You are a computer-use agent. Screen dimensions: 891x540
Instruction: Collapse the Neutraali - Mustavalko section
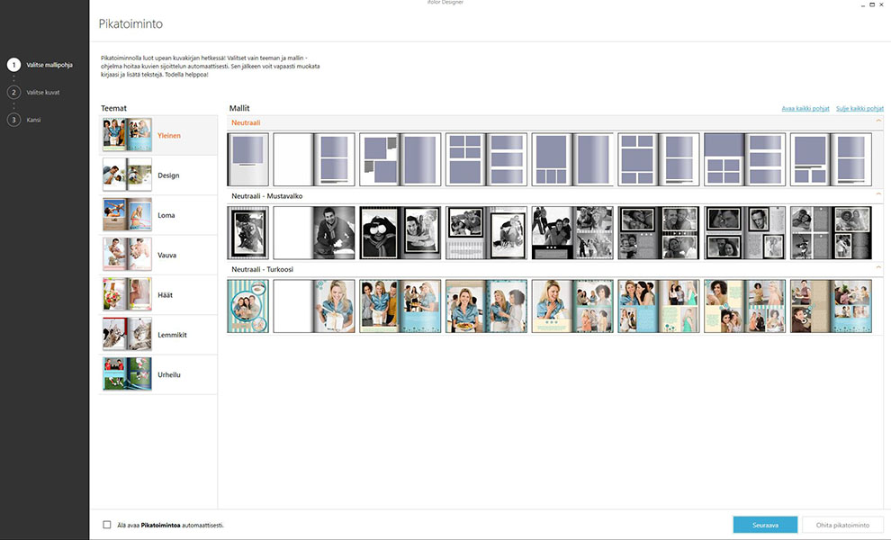pyautogui.click(x=877, y=194)
